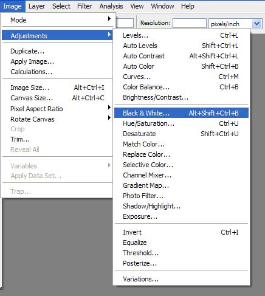The image size is (265, 296).
Task: Choose Canvas Size option
Action: tap(57, 98)
